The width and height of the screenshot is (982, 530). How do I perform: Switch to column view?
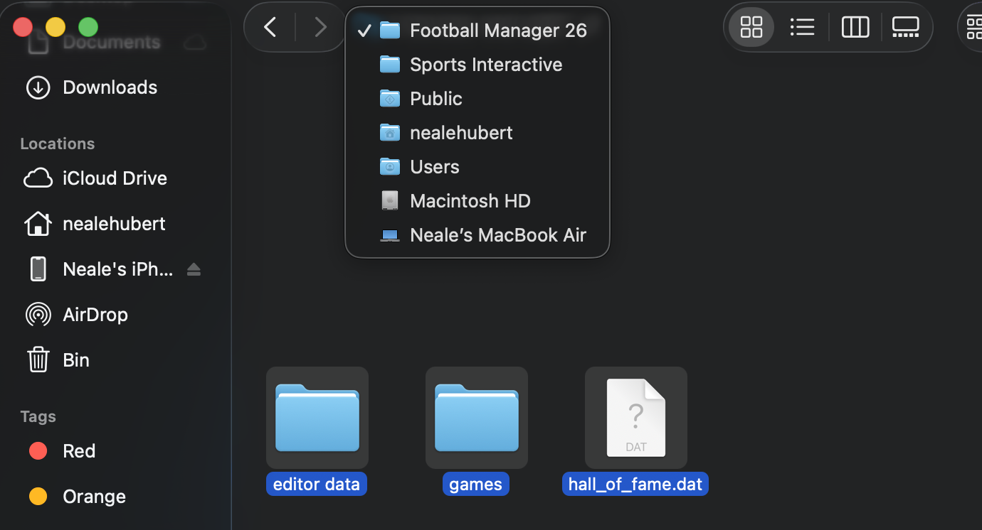tap(855, 28)
